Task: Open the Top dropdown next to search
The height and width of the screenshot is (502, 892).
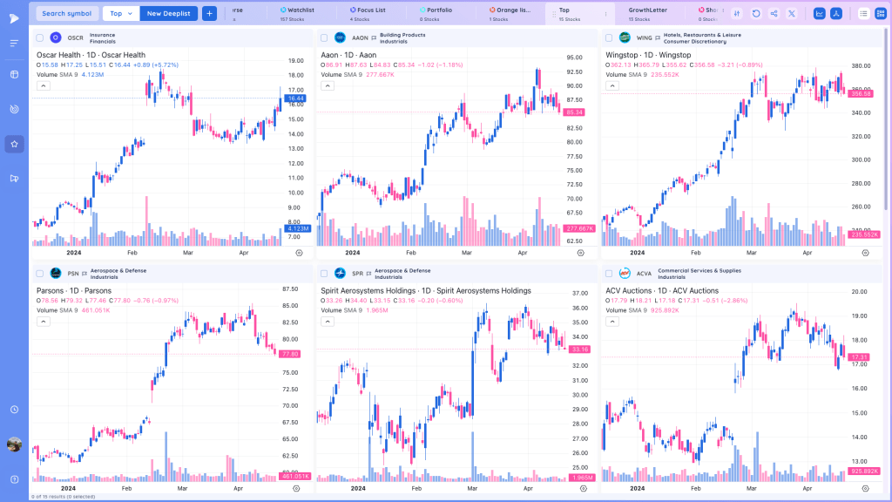Action: 120,14
